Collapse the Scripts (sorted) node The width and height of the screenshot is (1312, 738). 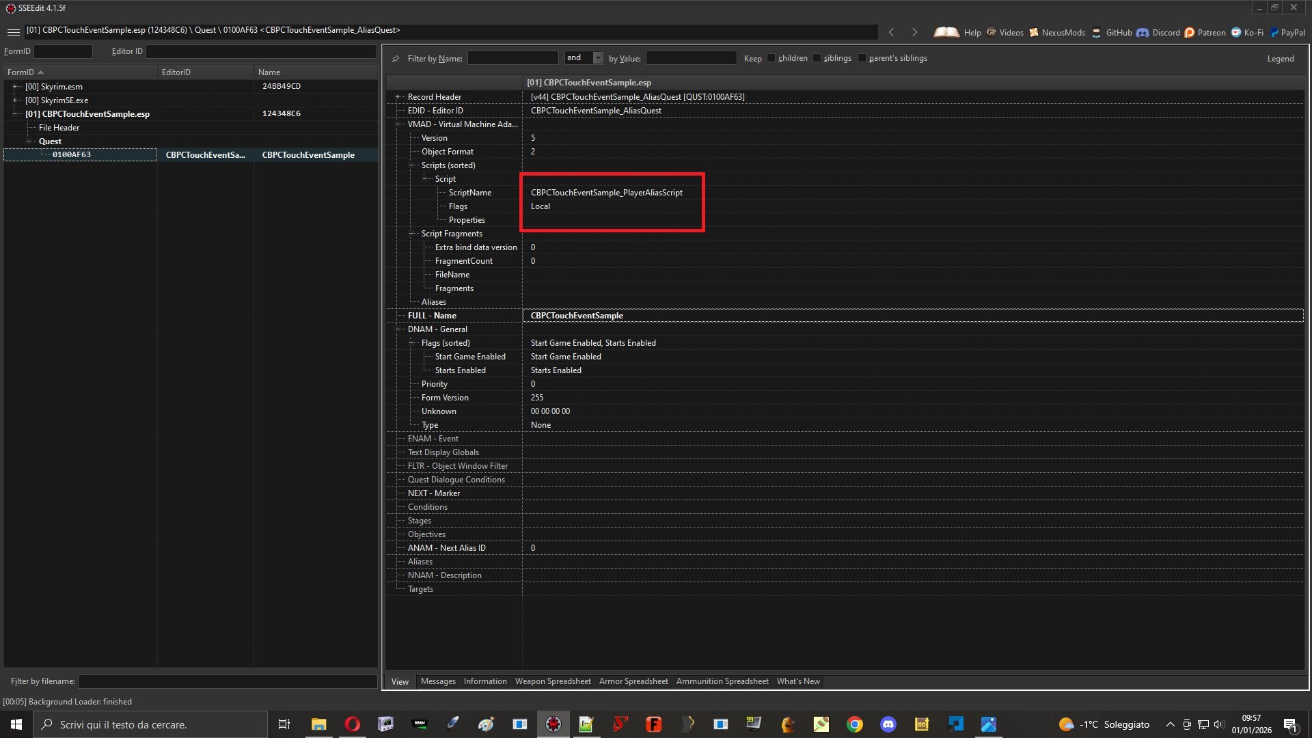411,165
